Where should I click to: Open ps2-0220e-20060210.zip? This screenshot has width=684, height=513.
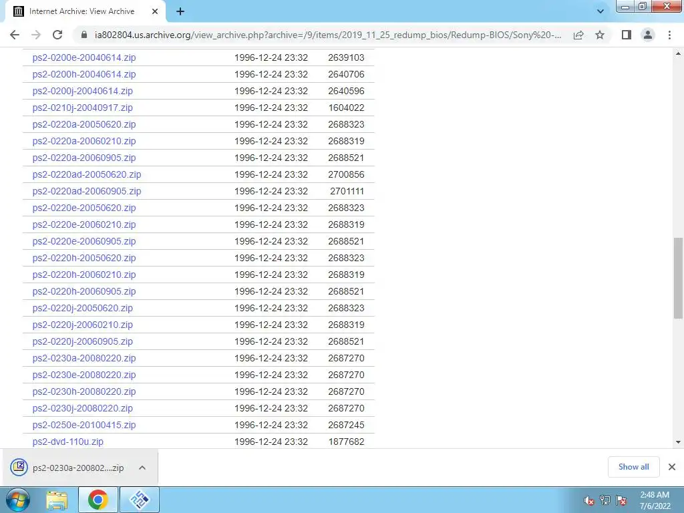coord(83,224)
